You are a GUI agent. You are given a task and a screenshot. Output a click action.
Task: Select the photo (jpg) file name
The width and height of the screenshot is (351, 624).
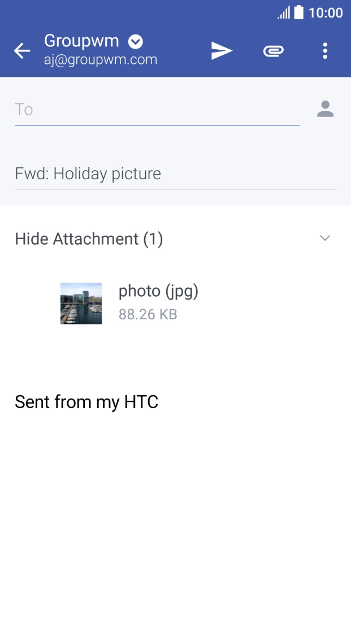[x=158, y=291]
